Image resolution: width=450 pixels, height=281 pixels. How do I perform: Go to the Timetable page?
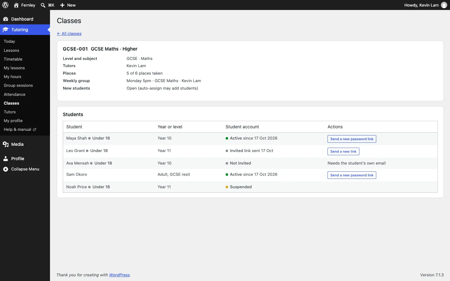(13, 59)
